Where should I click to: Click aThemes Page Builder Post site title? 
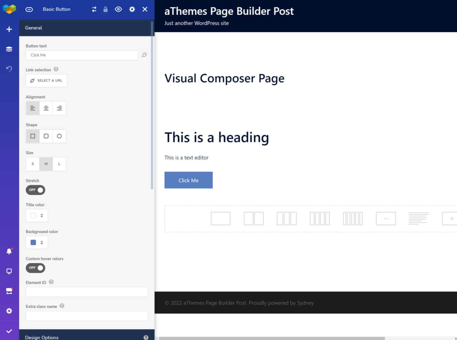(229, 11)
